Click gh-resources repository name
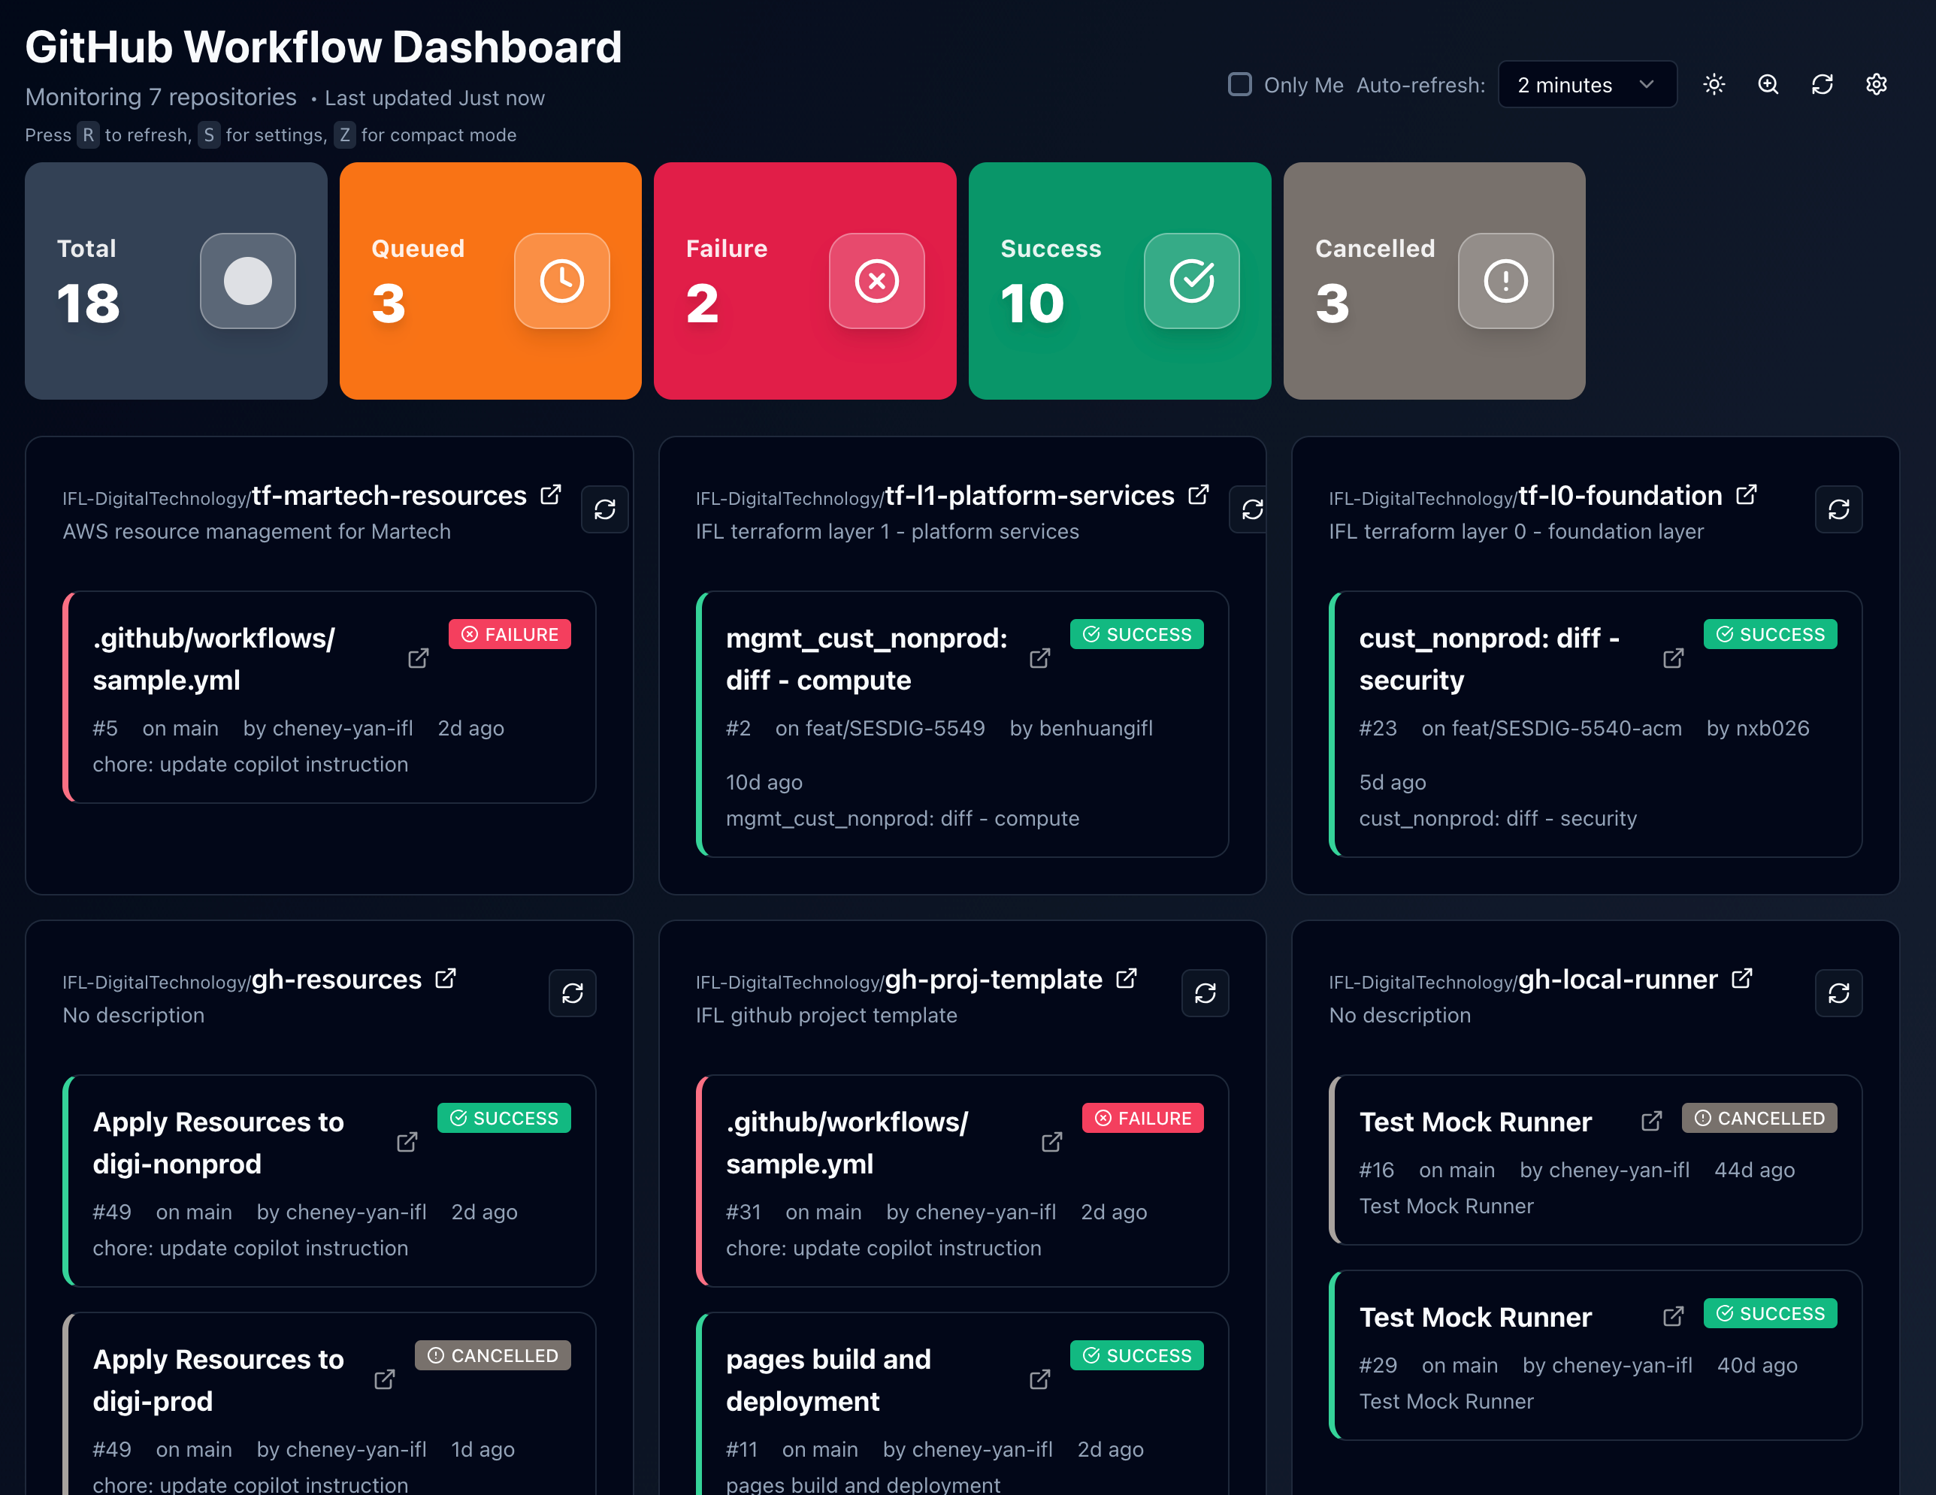 [337, 979]
